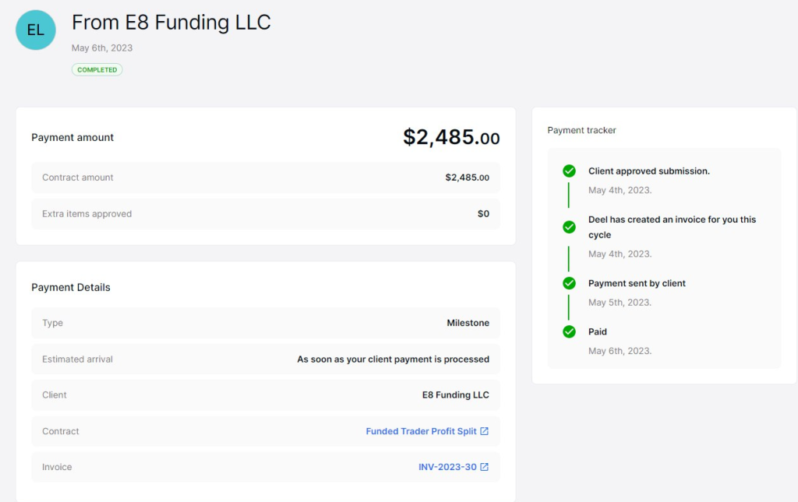798x502 pixels.
Task: Click the EL avatar circle
Action: [36, 30]
